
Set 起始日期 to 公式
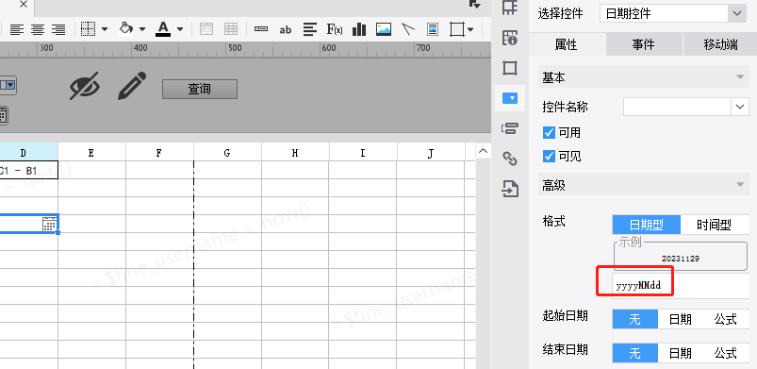(x=726, y=319)
